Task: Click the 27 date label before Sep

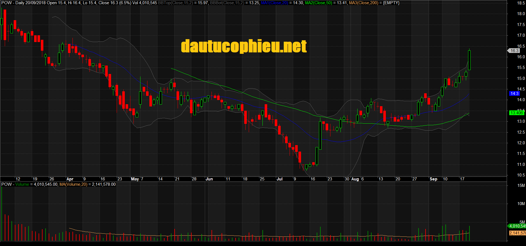Action: click(415, 179)
